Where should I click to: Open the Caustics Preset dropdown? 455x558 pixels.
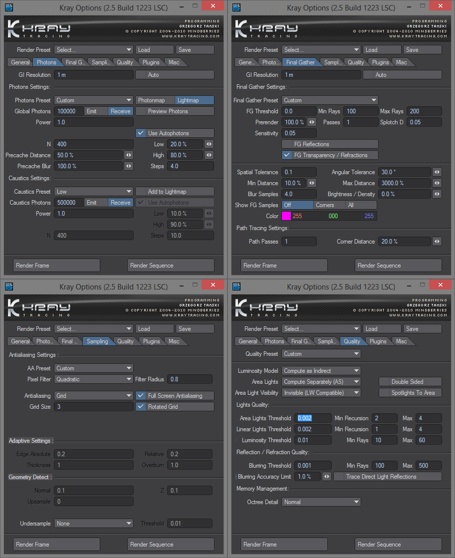pos(93,192)
